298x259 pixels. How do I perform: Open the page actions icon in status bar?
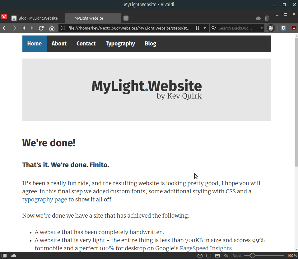(226, 255)
